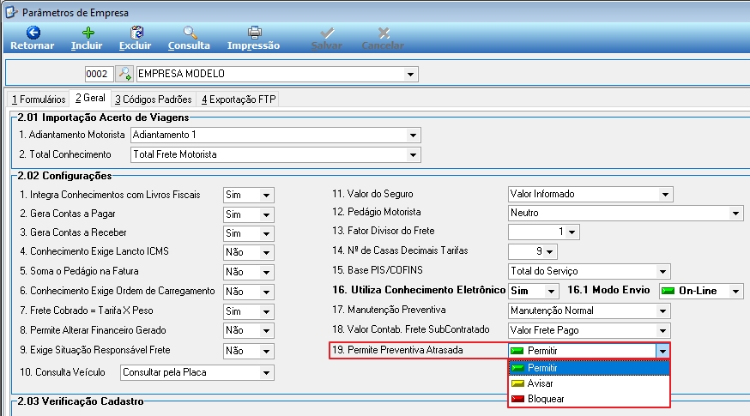
Task: Click the company code field 0002
Action: [99, 74]
